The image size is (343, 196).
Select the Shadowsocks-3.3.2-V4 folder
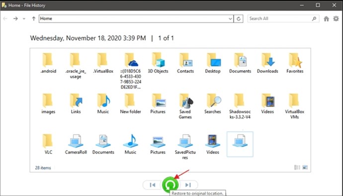240,106
